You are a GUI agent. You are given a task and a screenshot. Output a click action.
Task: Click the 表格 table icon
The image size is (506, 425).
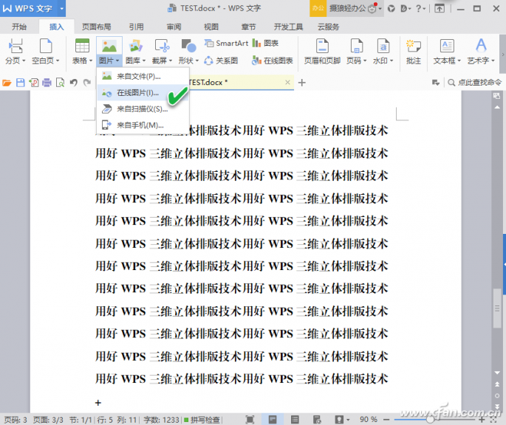[82, 46]
